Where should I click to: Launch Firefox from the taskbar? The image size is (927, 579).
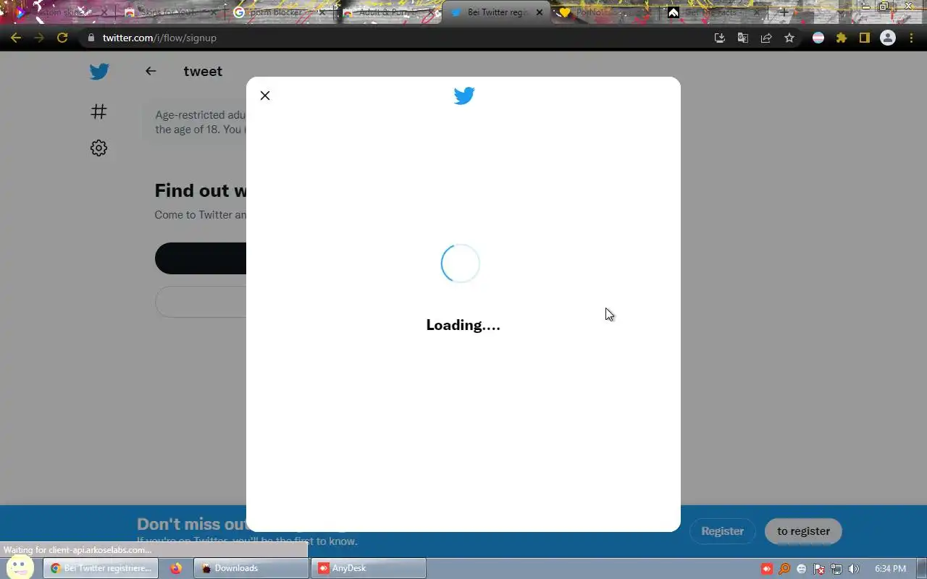coord(176,568)
